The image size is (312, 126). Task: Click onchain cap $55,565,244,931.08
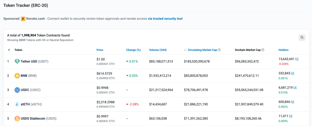[x=249, y=90]
